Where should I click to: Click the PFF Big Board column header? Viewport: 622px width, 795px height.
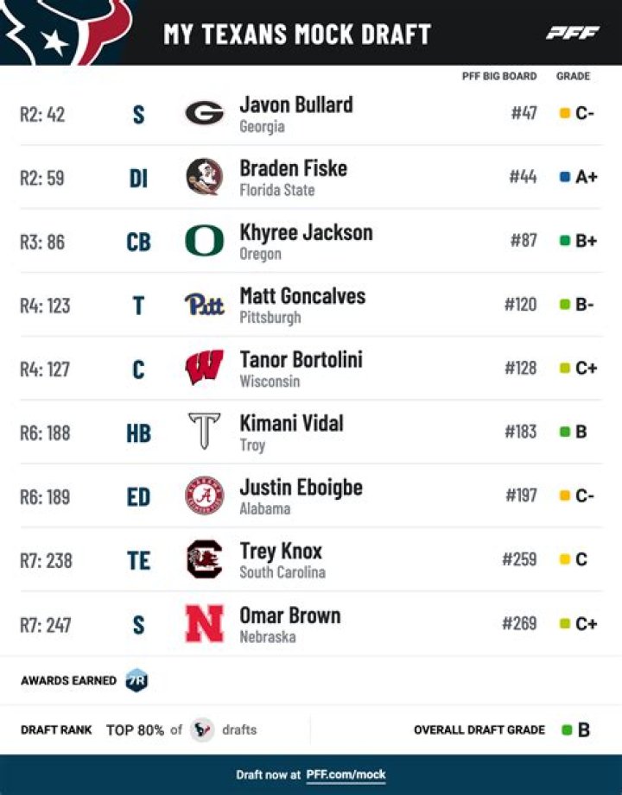point(499,76)
